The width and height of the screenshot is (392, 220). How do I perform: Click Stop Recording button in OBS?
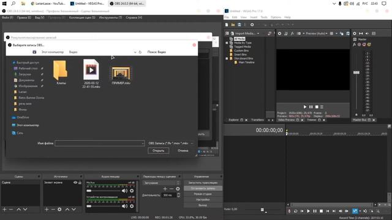coord(203,188)
